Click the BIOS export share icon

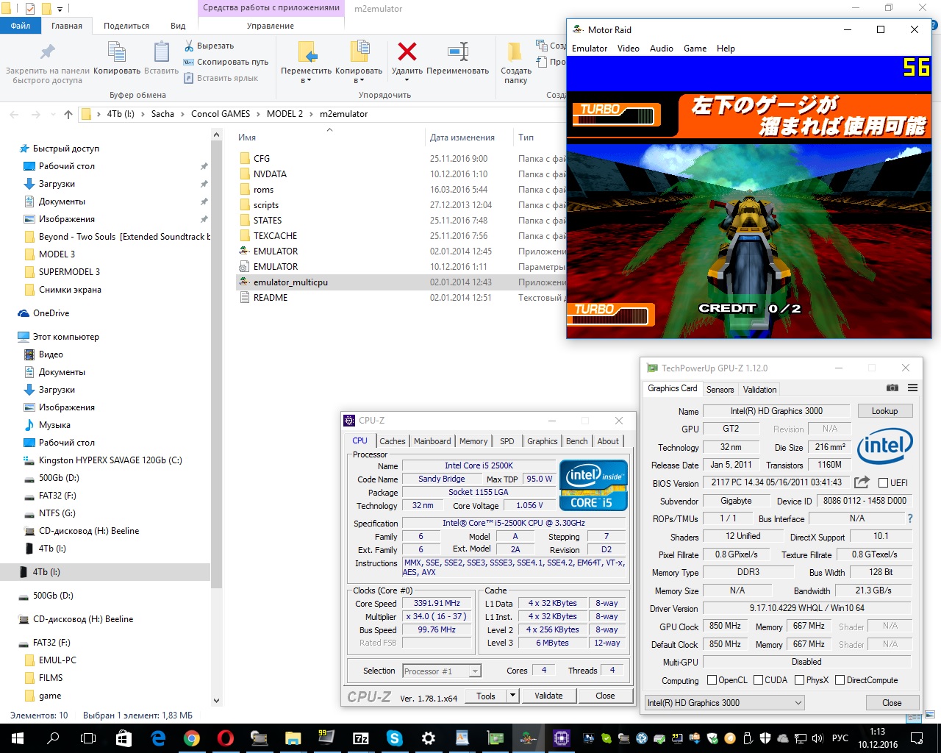[862, 482]
